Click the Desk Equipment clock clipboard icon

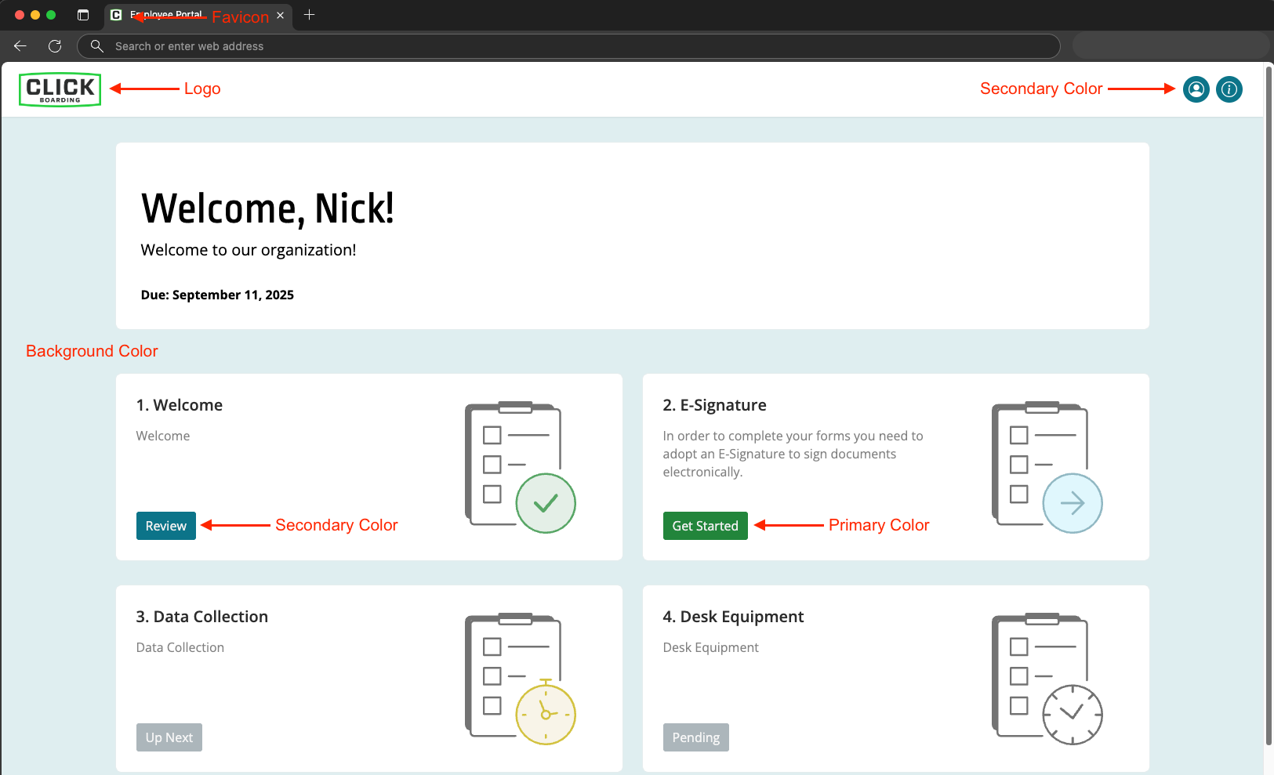click(1047, 679)
